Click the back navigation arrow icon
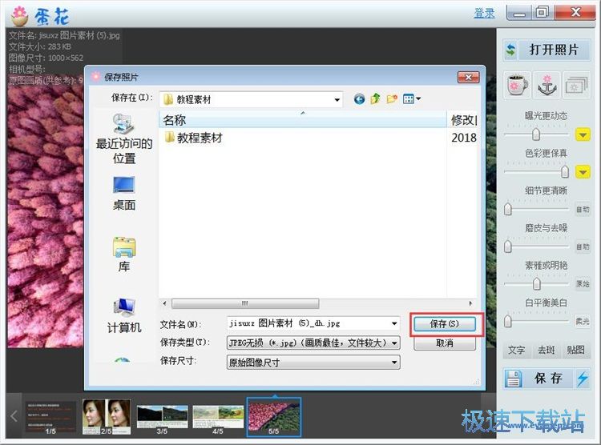This screenshot has height=445, width=601. 359,99
